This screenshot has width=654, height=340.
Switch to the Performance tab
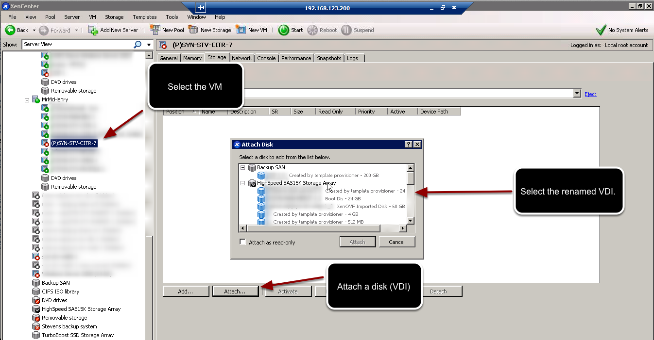click(x=296, y=58)
